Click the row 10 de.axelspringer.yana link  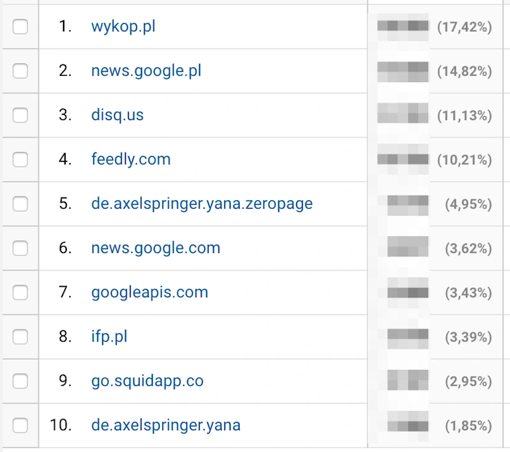pos(166,425)
